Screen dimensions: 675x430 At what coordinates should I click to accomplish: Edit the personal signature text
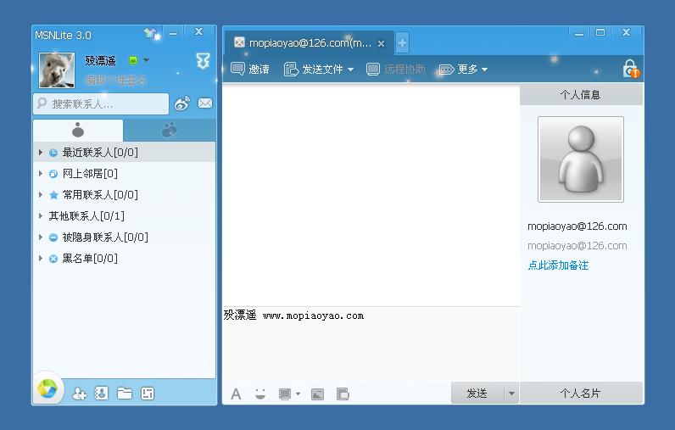click(115, 81)
